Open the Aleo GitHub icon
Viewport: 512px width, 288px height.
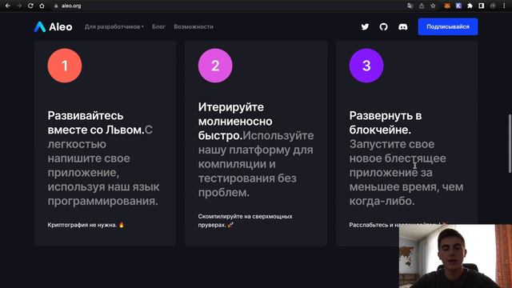coord(384,26)
